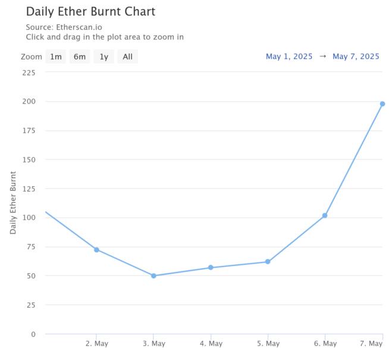Select the 5. May data point marker
389x357 pixels.
[268, 262]
